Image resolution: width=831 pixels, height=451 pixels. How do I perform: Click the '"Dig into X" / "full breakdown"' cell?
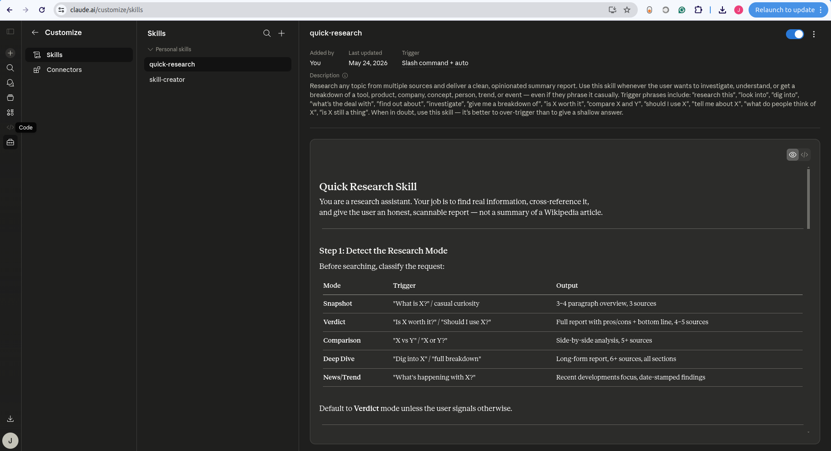(437, 359)
